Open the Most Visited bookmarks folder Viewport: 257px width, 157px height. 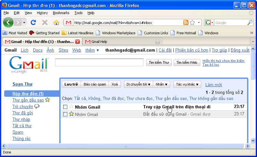click(x=15, y=33)
